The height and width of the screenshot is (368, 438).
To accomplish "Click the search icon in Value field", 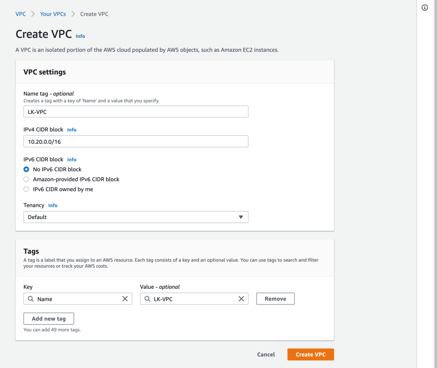I will (x=147, y=299).
